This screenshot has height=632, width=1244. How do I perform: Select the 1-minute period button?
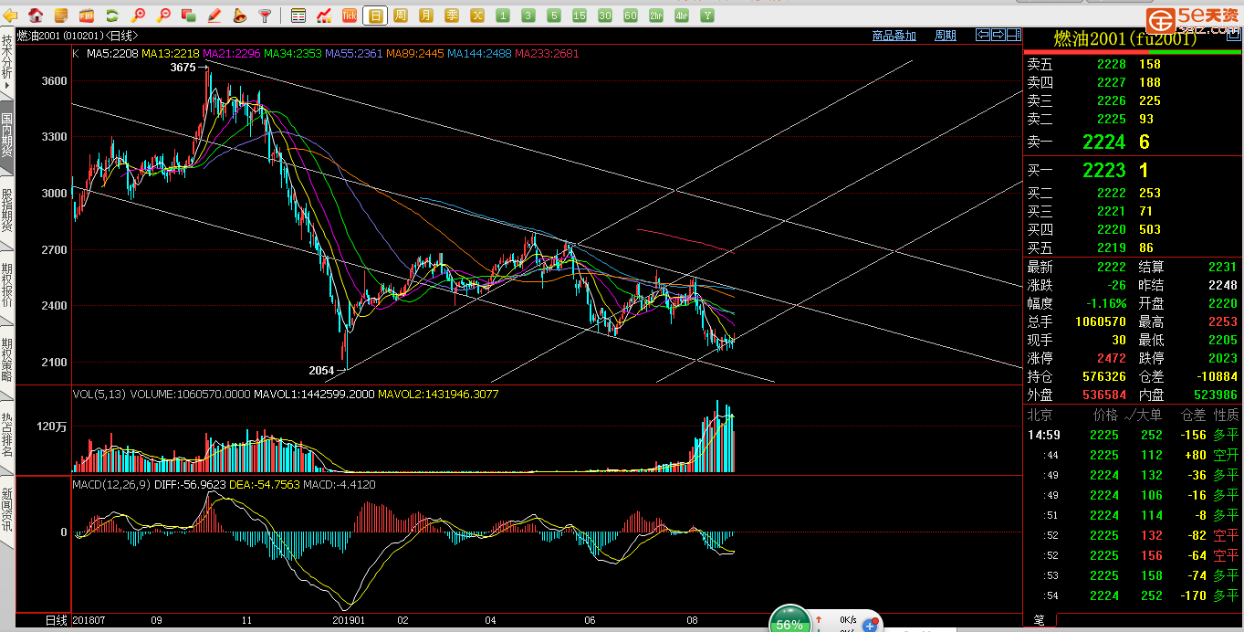pos(503,16)
